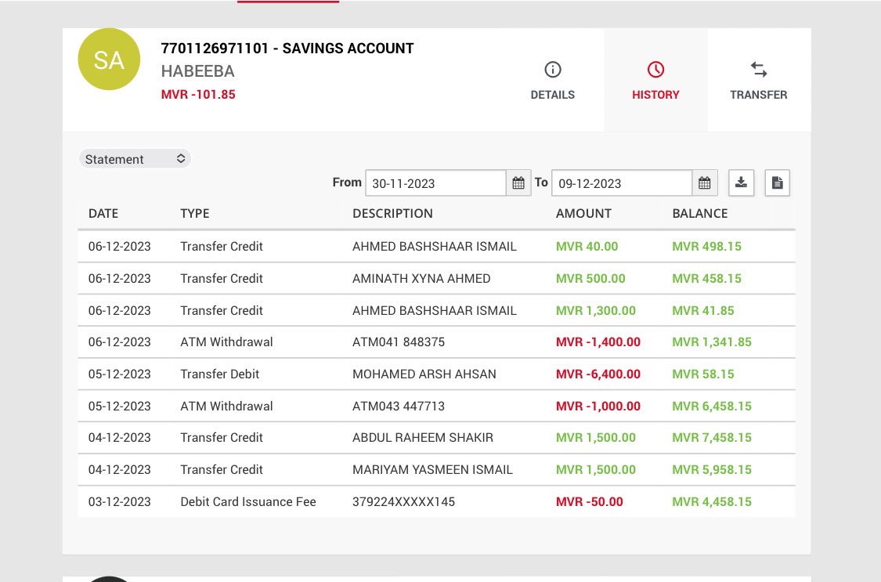Click the MVR 4,458.15 balance
The width and height of the screenshot is (881, 582).
[x=712, y=501]
